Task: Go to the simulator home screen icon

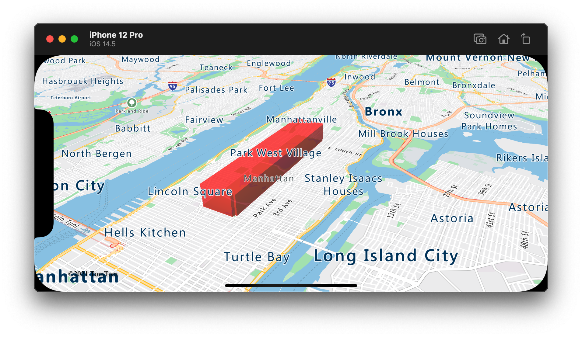Action: tap(503, 39)
